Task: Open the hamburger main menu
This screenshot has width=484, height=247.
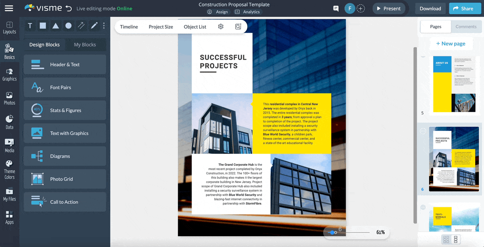Action: [x=9, y=8]
